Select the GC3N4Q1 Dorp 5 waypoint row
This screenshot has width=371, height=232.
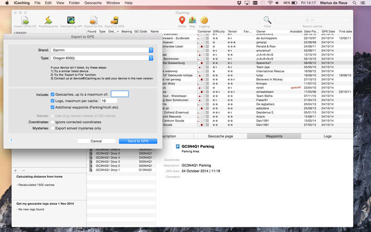pos(122,154)
